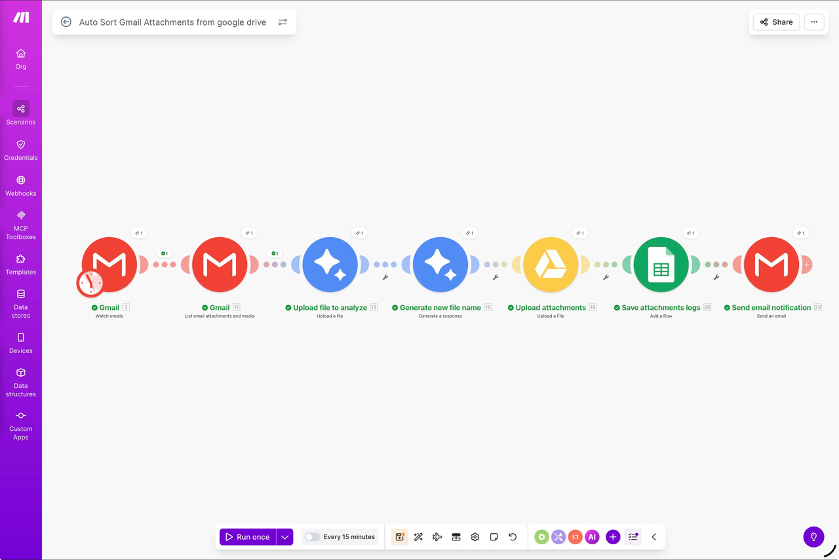Click the undo history icon
This screenshot has width=839, height=560.
(x=513, y=537)
